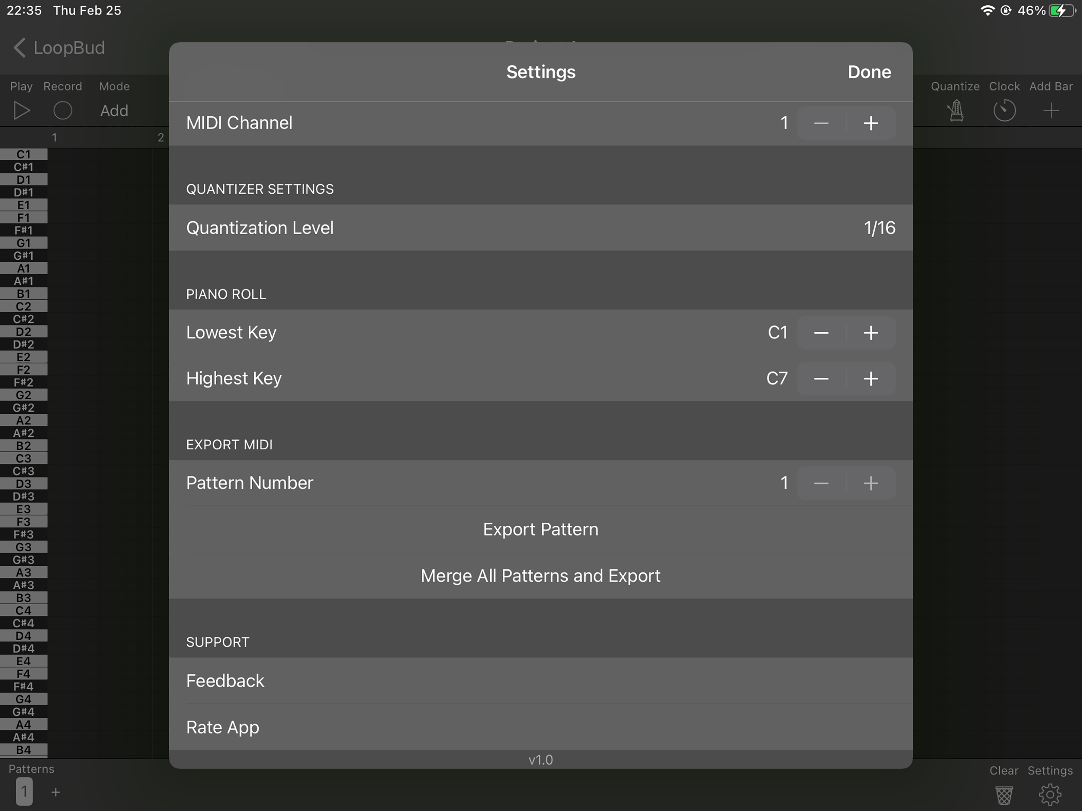Select pattern 1 tab
This screenshot has width=1082, height=811.
[x=24, y=792]
